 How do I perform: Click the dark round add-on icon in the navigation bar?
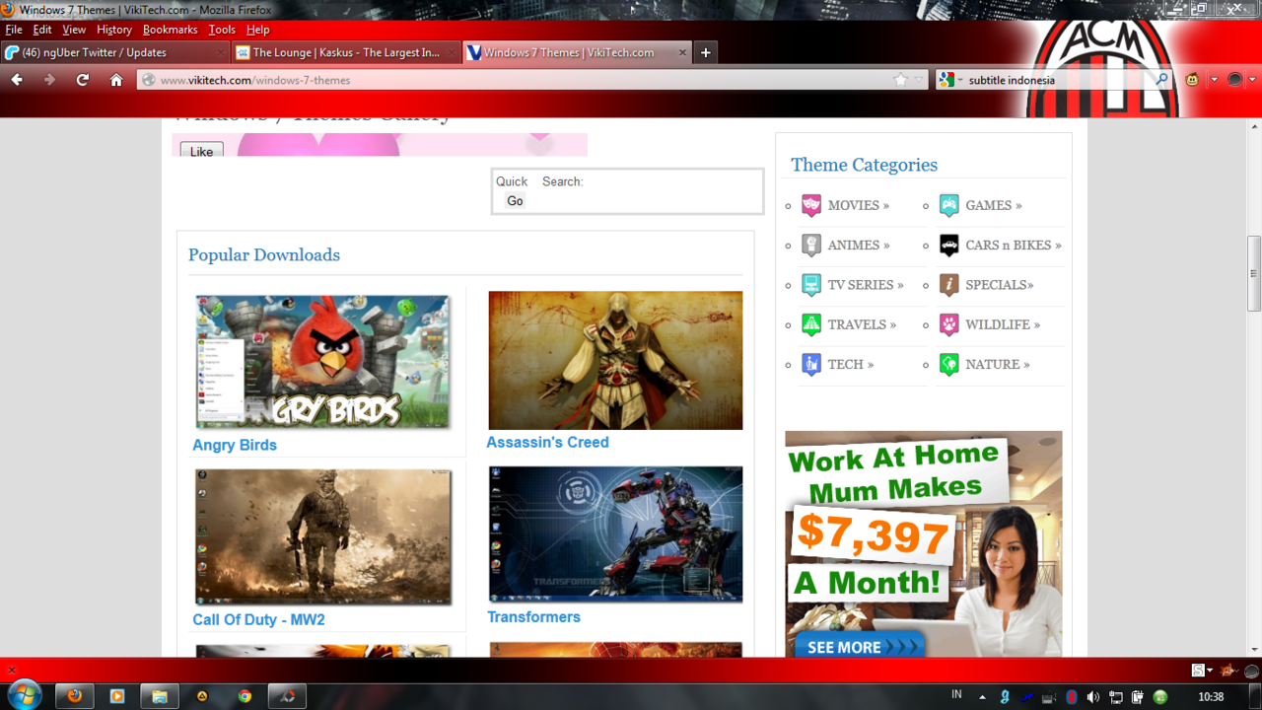click(1234, 80)
